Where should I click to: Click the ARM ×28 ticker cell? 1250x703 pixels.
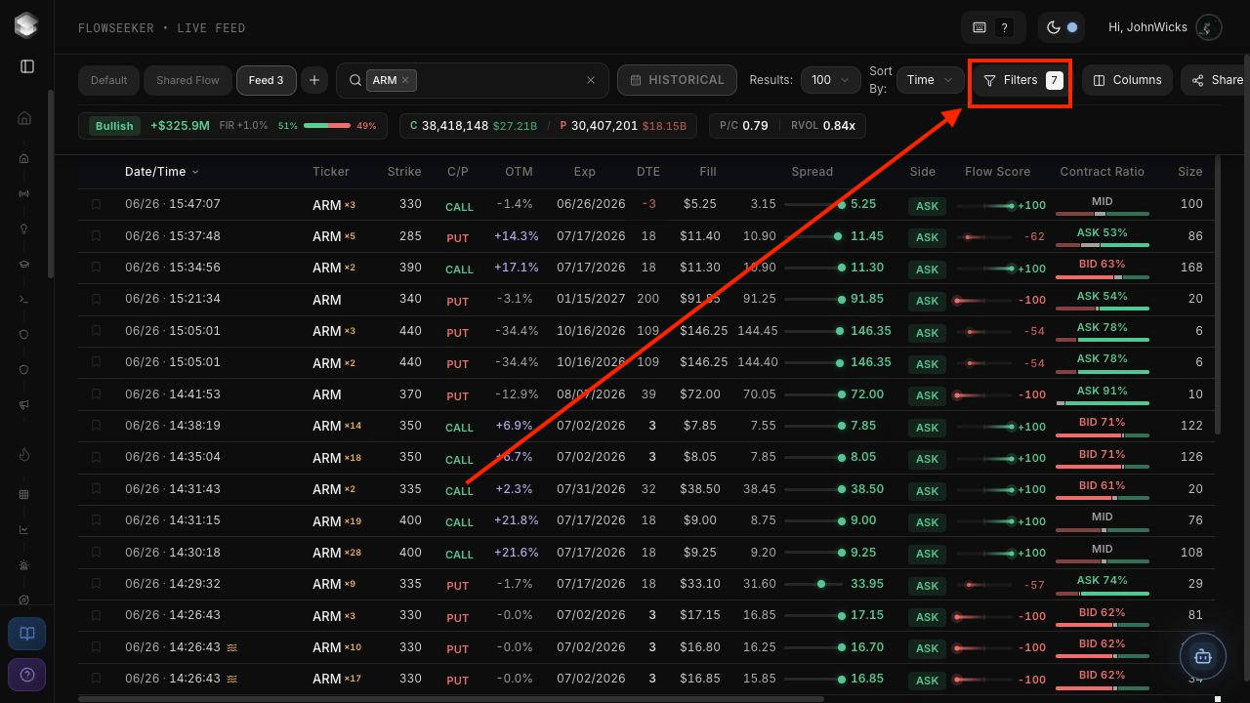coord(337,553)
